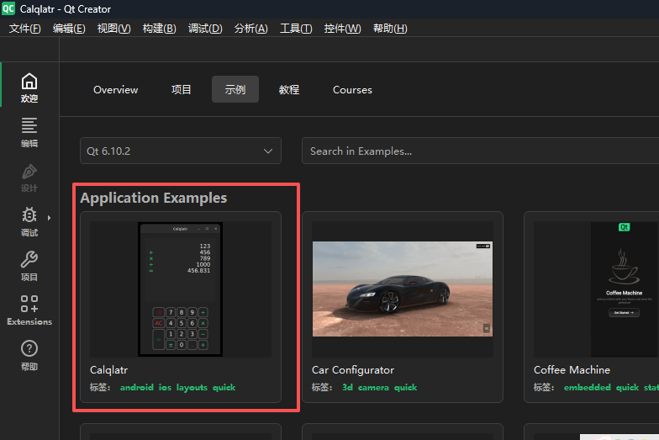
Task: Filter by quick tag on Car Configurator
Action: coord(405,387)
